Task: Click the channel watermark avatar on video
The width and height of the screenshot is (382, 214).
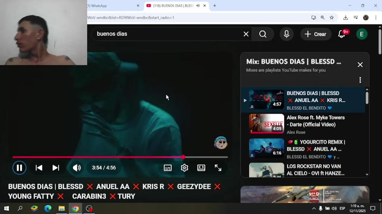Action: pos(221,143)
